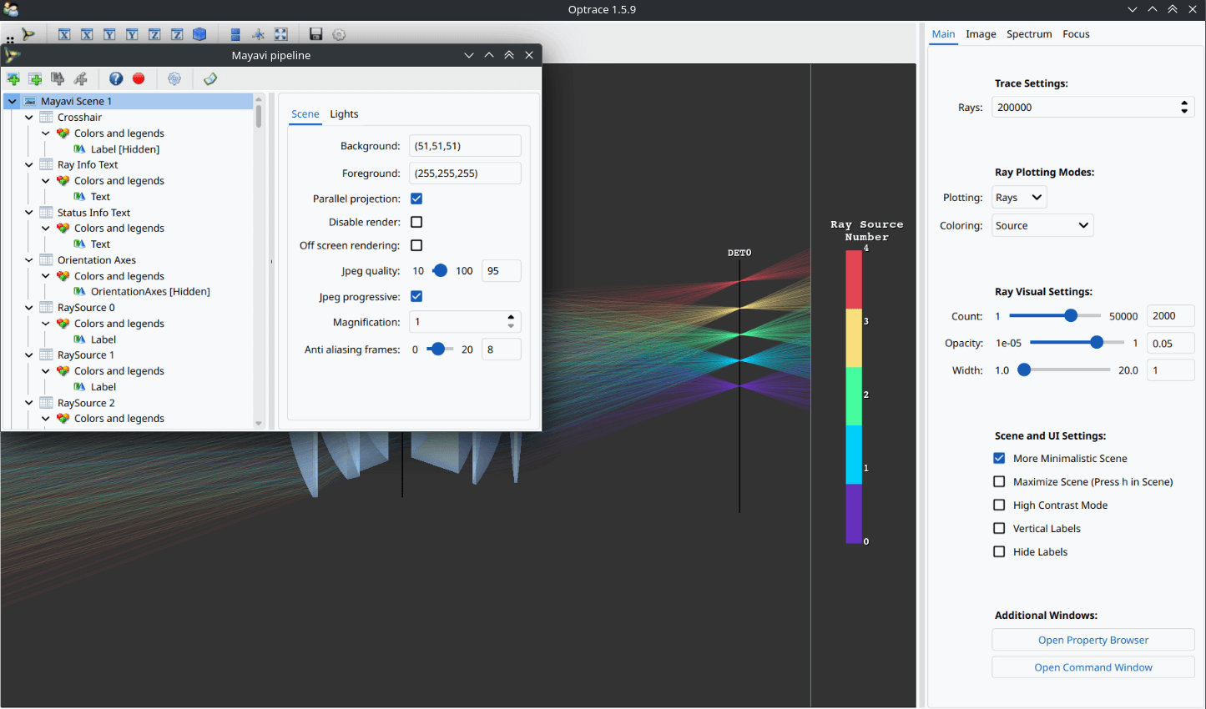This screenshot has height=709, width=1206.
Task: Click the Colors and legends icon under RaySource 0
Action: coord(63,324)
